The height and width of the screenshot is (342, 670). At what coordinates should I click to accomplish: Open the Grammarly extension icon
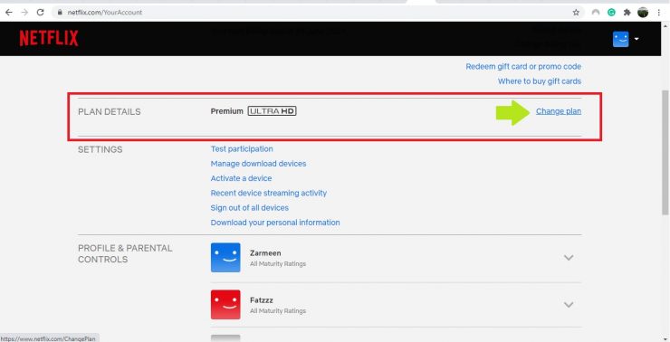point(611,13)
